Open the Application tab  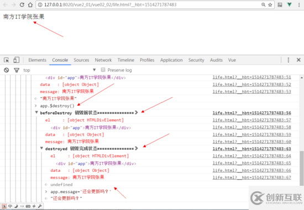pyautogui.click(x=171, y=60)
